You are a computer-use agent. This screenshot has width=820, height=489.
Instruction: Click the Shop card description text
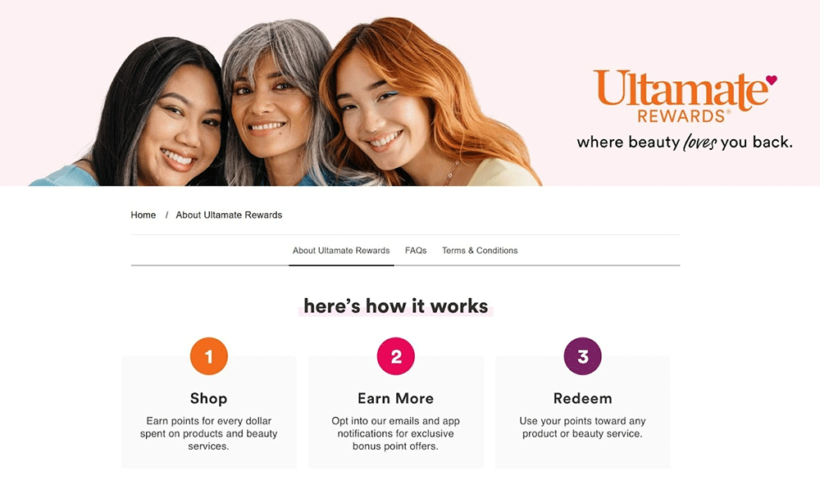pyautogui.click(x=208, y=433)
